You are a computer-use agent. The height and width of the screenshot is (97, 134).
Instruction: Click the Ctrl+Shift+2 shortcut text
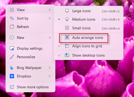(x=111, y=11)
